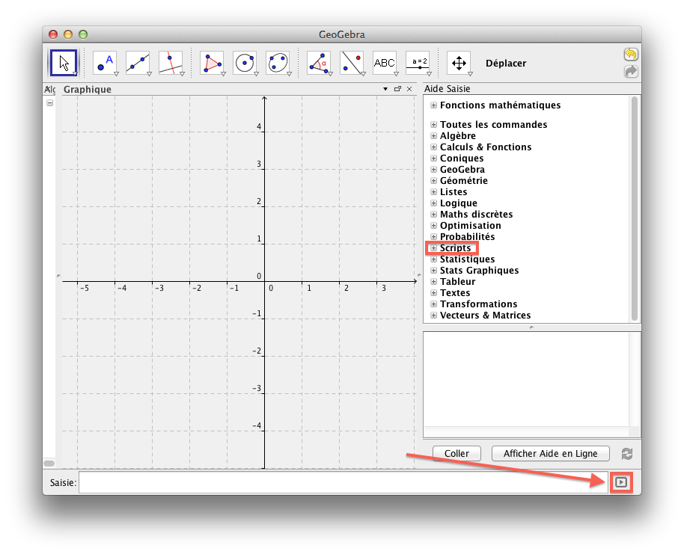Close the Graphique view
The height and width of the screenshot is (554, 684).
coord(409,89)
